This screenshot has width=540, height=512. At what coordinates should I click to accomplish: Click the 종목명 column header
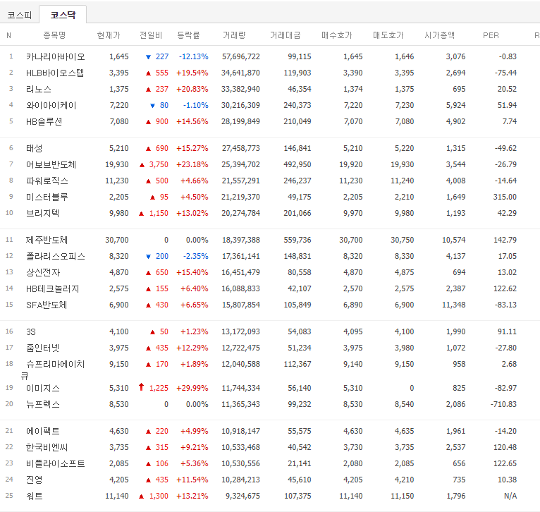coord(54,35)
